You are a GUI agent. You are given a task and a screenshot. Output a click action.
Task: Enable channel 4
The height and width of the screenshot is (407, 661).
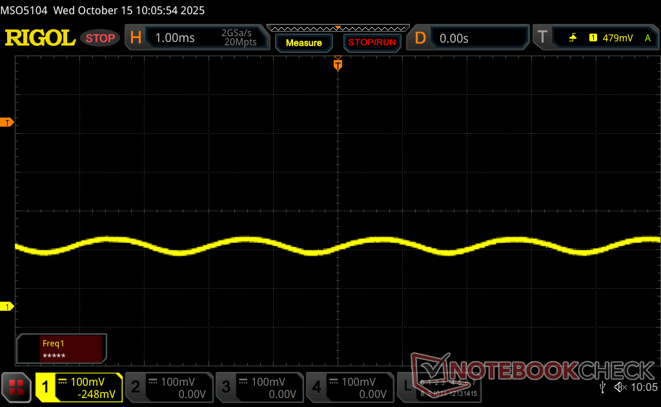pos(349,387)
